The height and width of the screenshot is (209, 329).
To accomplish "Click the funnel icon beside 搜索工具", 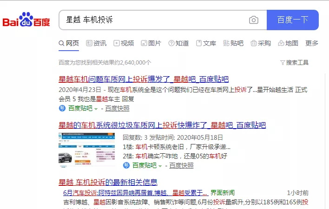I will coord(283,63).
